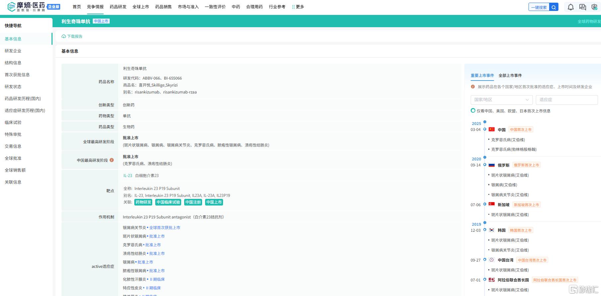Click the China flag icon
This screenshot has width=601, height=296.
[x=492, y=129]
